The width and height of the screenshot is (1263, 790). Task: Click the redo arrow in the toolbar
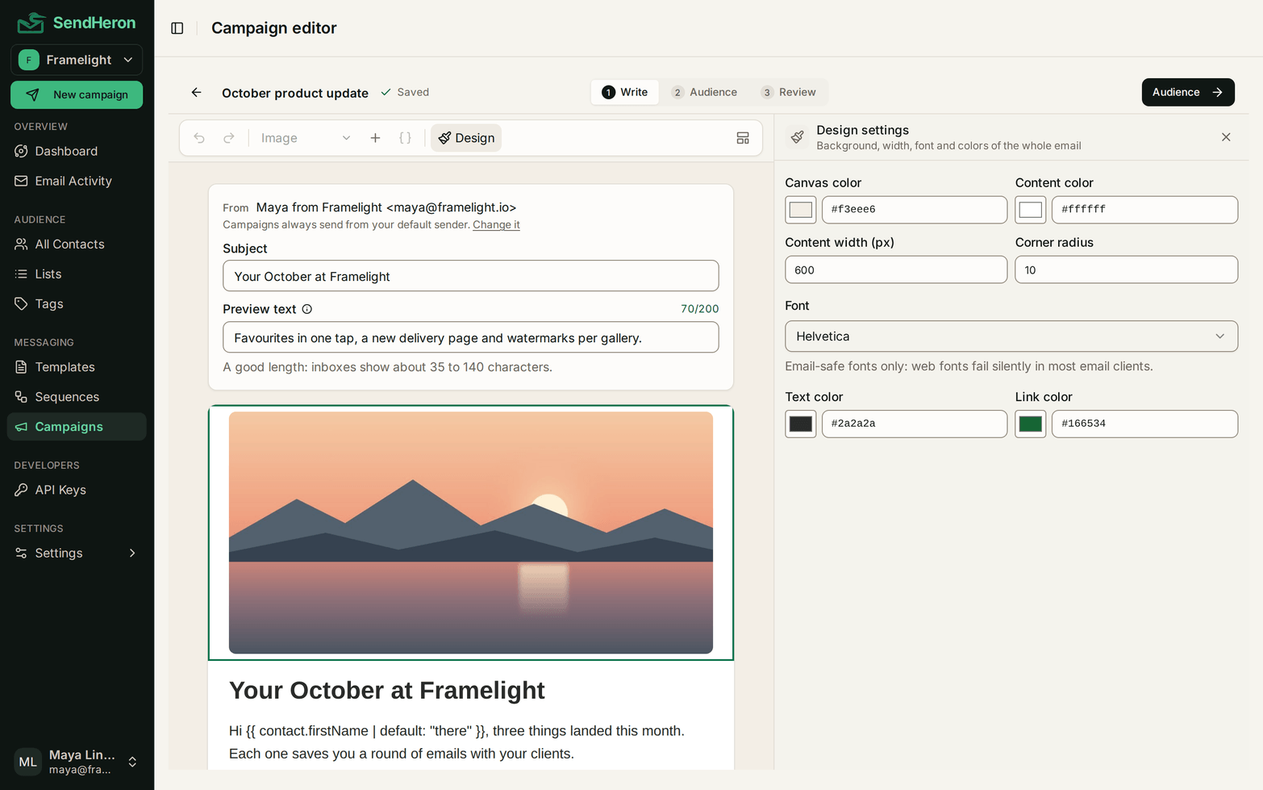tap(229, 138)
